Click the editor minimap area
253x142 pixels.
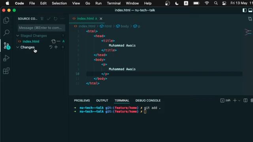point(248,32)
